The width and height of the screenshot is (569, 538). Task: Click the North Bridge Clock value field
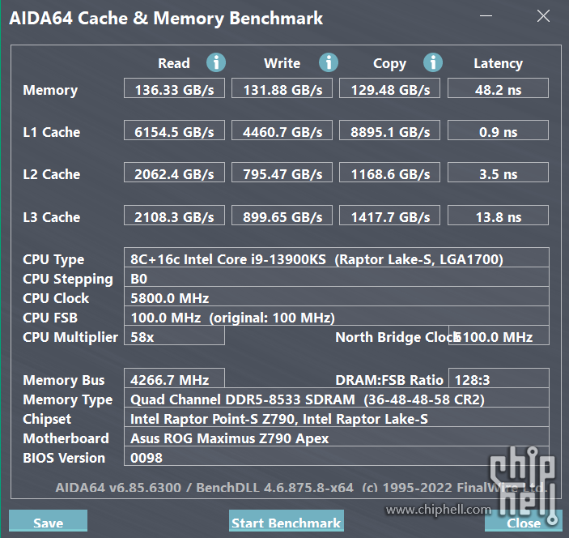click(x=499, y=335)
